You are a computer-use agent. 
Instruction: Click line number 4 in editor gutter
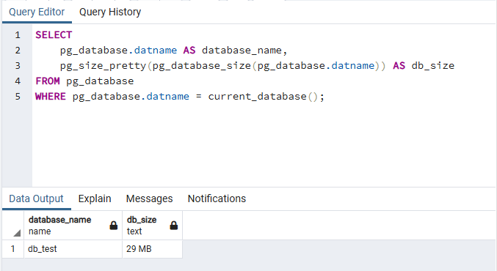[18, 81]
